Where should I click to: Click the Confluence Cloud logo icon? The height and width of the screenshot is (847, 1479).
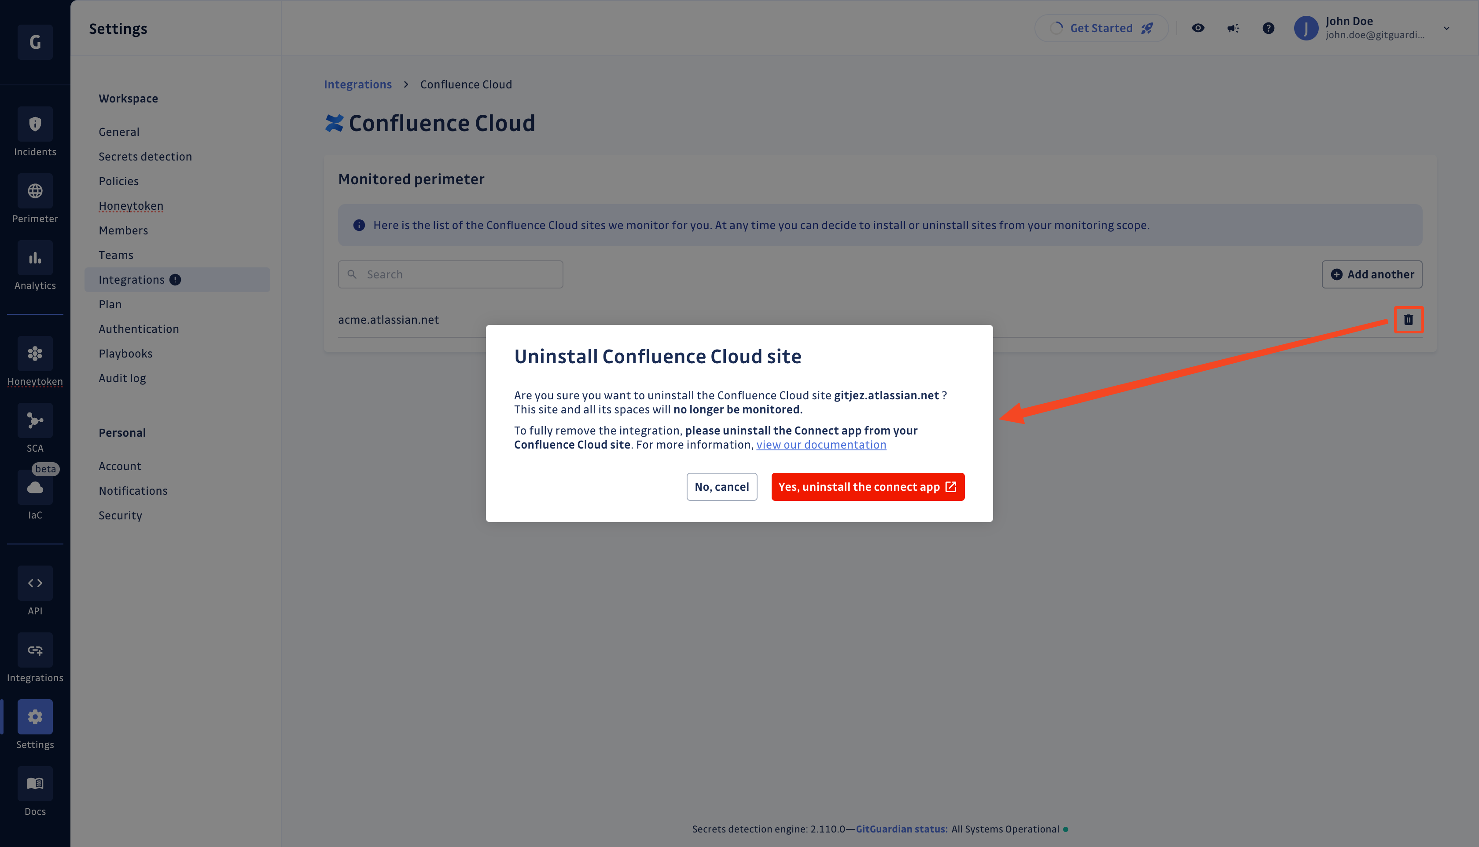click(334, 123)
